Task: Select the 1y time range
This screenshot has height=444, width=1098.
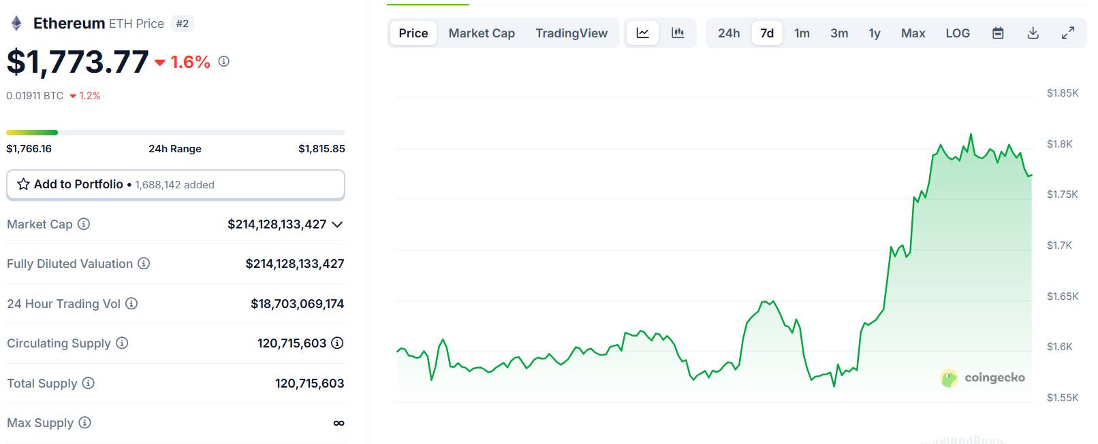Action: tap(875, 33)
